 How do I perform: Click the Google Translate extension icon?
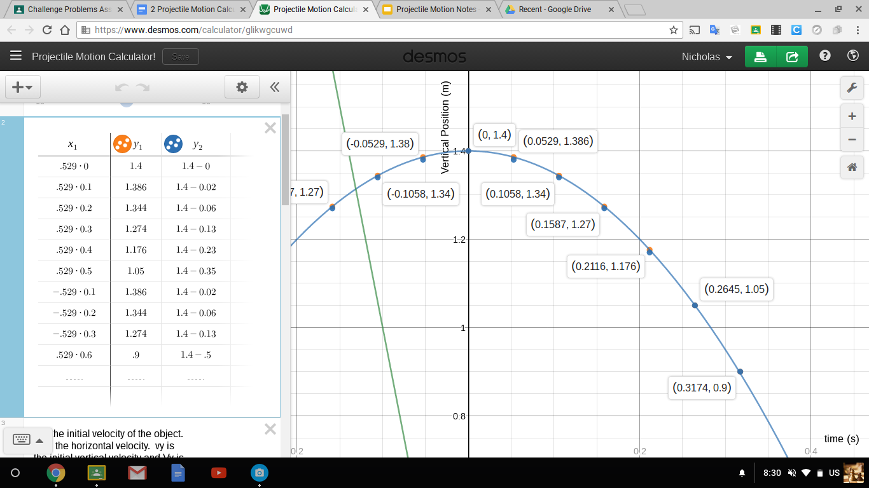pyautogui.click(x=715, y=30)
